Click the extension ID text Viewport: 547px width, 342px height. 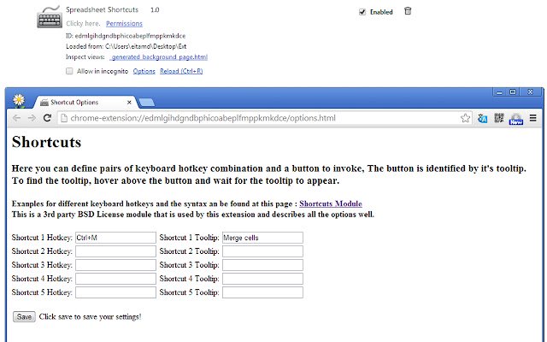tap(126, 36)
